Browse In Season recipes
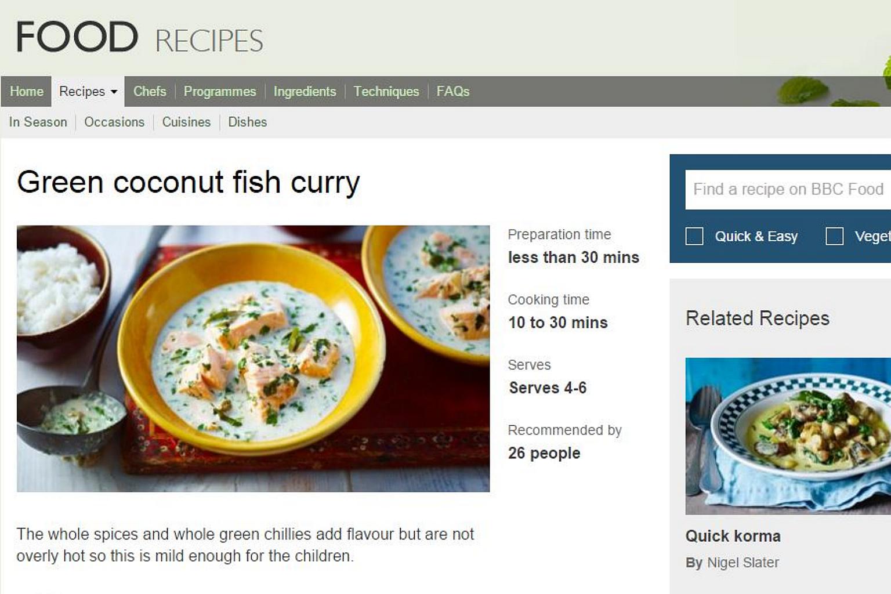 tap(38, 122)
